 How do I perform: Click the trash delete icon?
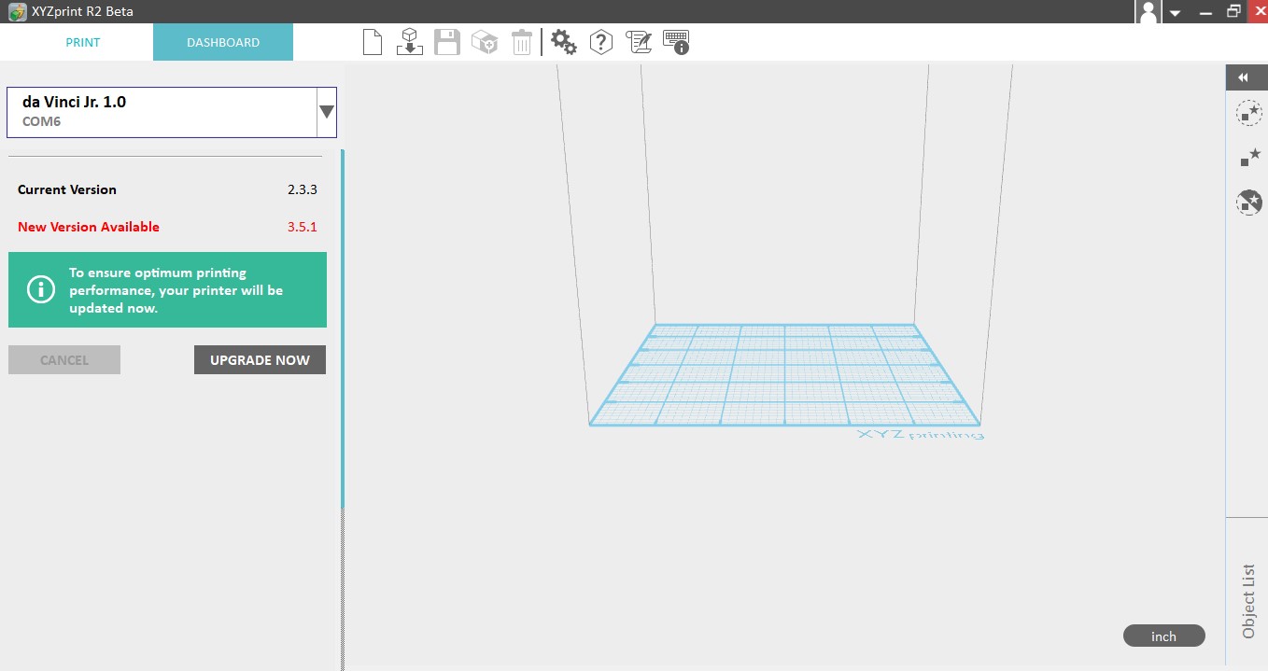click(x=522, y=42)
